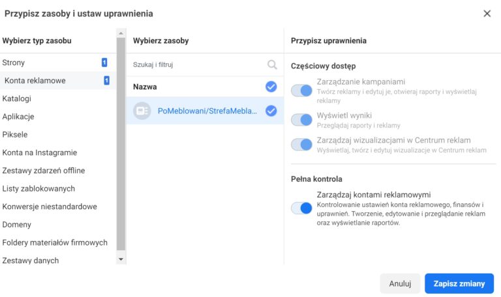Viewport: 501px width, 297px height.
Task: Click the scrollbar up arrow
Action: tap(121, 33)
